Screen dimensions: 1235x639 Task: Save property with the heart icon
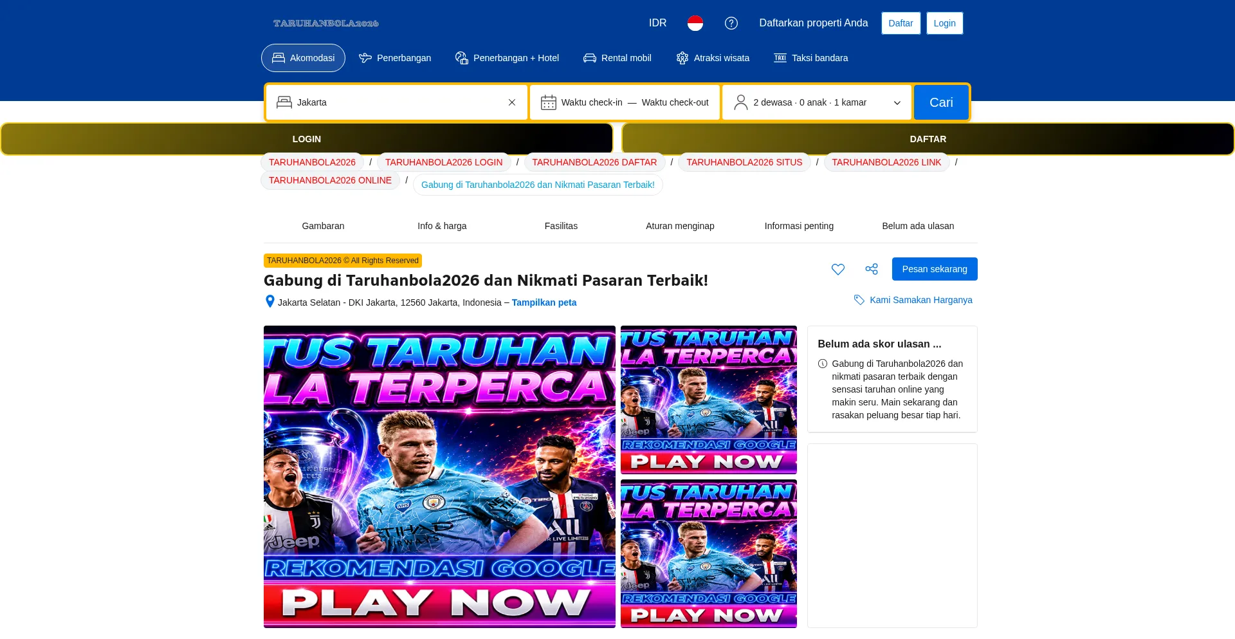(x=837, y=269)
